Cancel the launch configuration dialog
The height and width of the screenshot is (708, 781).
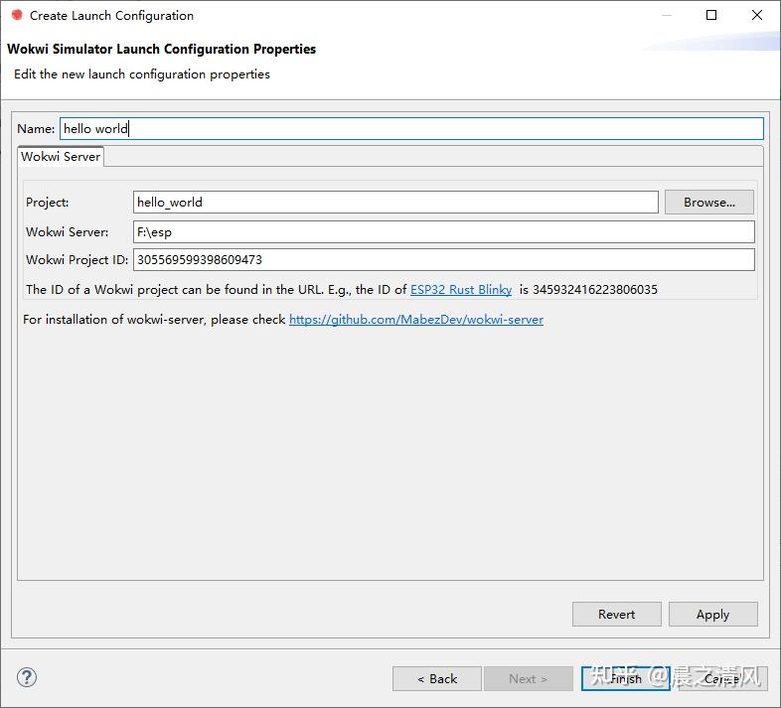coord(722,678)
